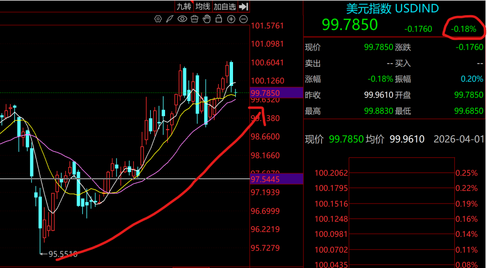487x268 pixels.
Task: Select the drawing pen tool
Action: pyautogui.click(x=170, y=19)
